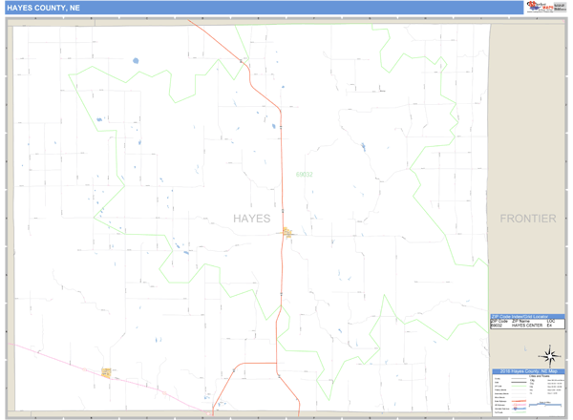Click the E4 grid location value
This screenshot has width=573, height=420.
[x=551, y=327]
